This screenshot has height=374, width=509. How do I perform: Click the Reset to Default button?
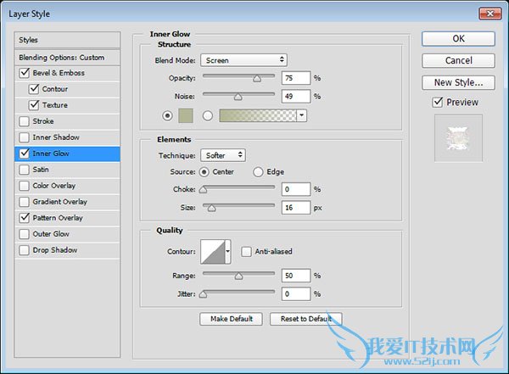pyautogui.click(x=305, y=319)
